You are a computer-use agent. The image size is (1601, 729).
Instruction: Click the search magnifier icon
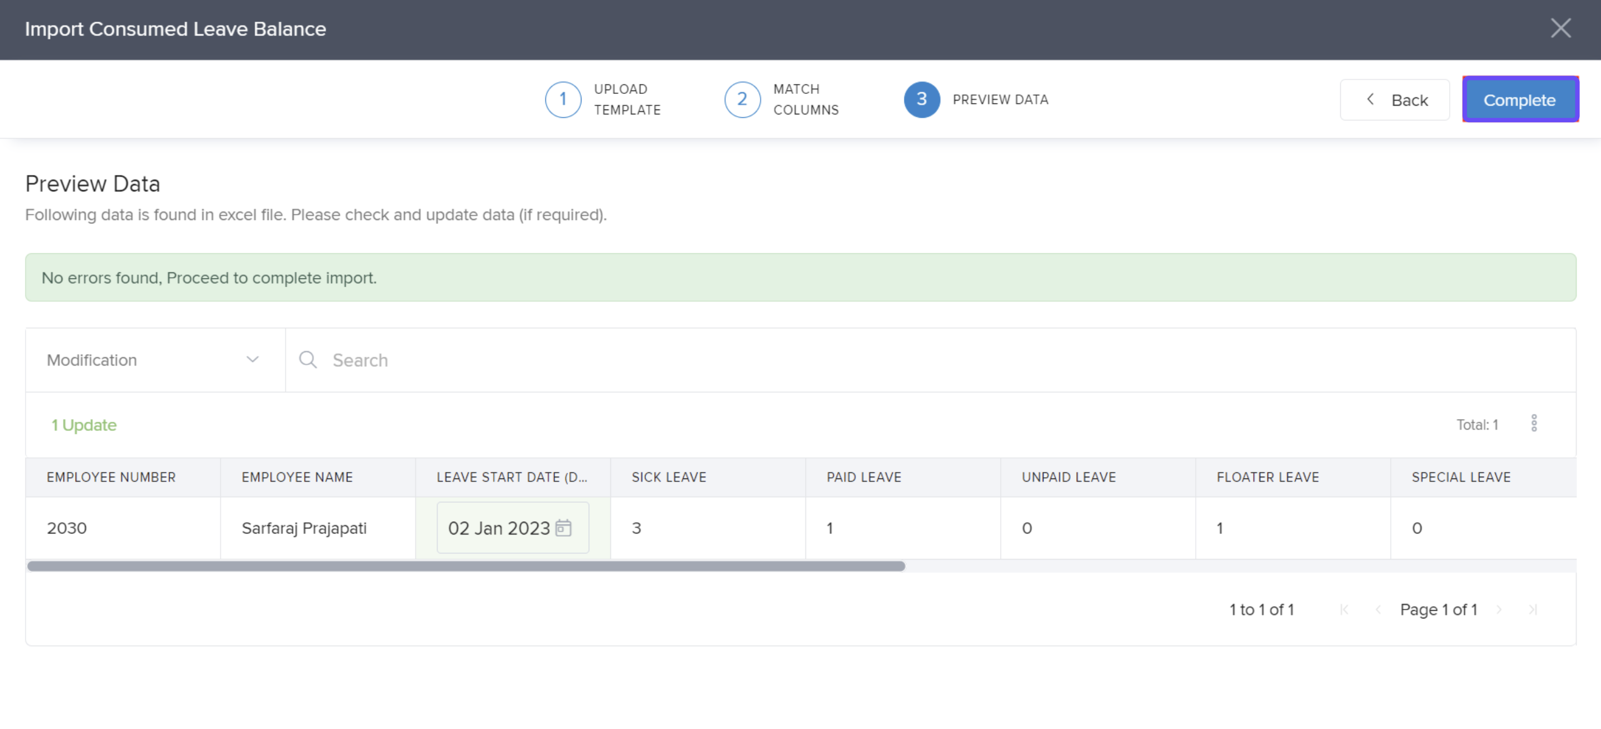coord(307,359)
